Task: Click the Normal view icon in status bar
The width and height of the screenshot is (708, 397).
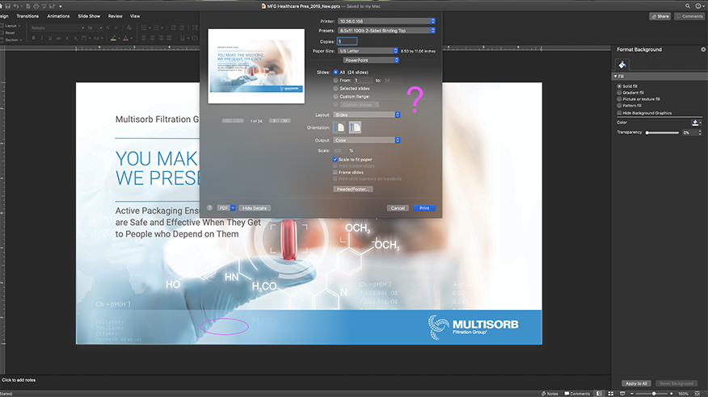Action: [x=599, y=394]
